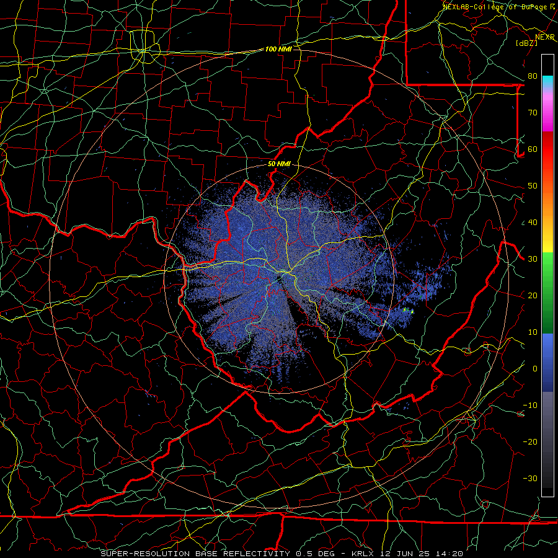Screen dimensions: 558x558
Task: Click the 80 dBZ scale label
Action: 533,76
